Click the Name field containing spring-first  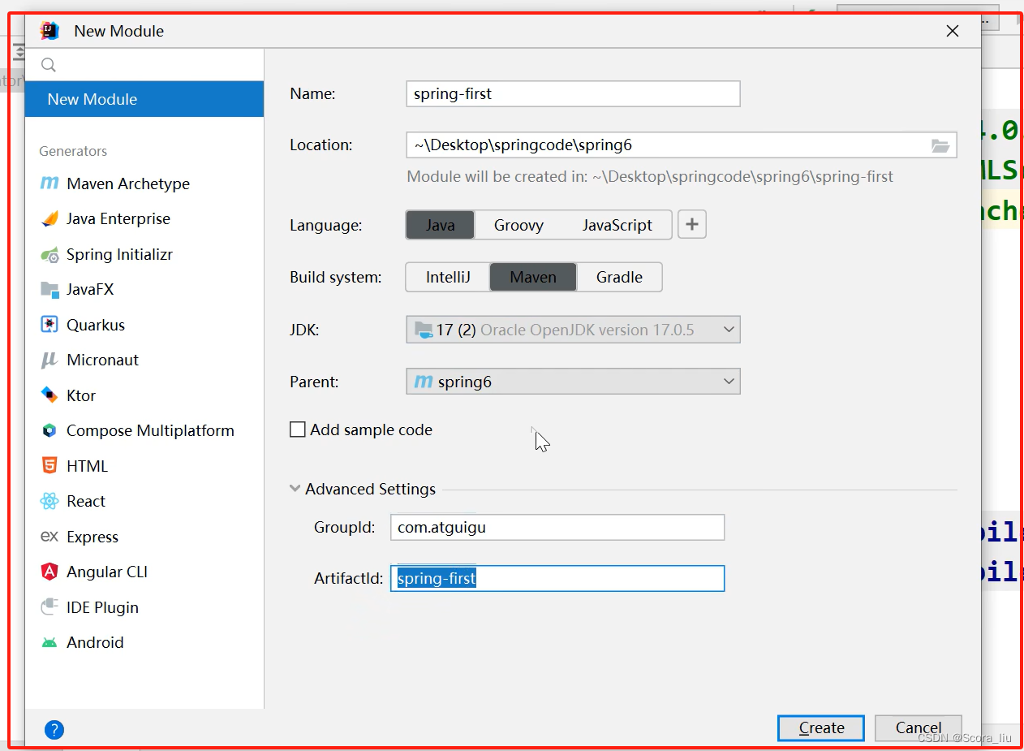573,93
